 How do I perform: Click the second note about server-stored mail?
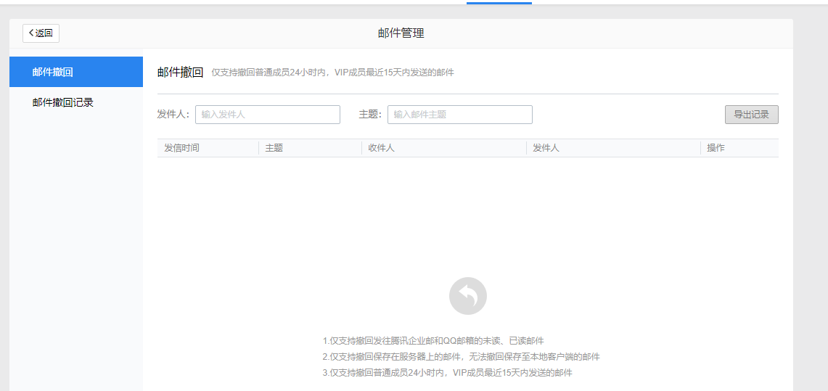click(x=461, y=357)
